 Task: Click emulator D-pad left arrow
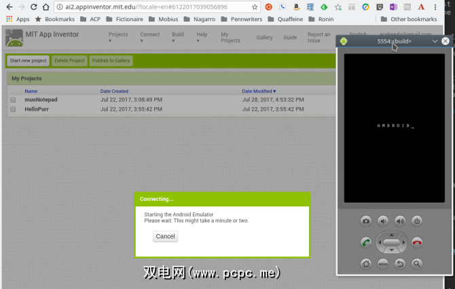coord(380,242)
